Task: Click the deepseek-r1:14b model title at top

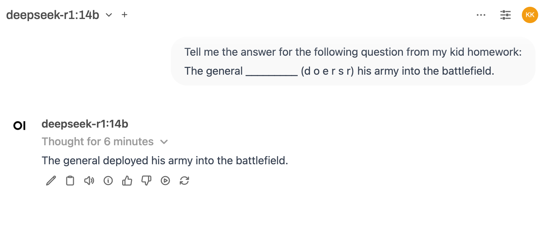Action: tap(53, 15)
